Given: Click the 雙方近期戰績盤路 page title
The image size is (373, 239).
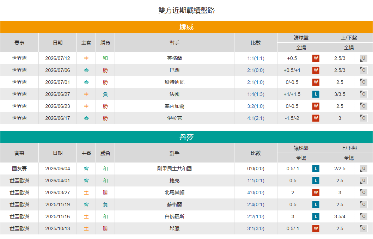Looking at the screenshot, I should click(x=186, y=10).
